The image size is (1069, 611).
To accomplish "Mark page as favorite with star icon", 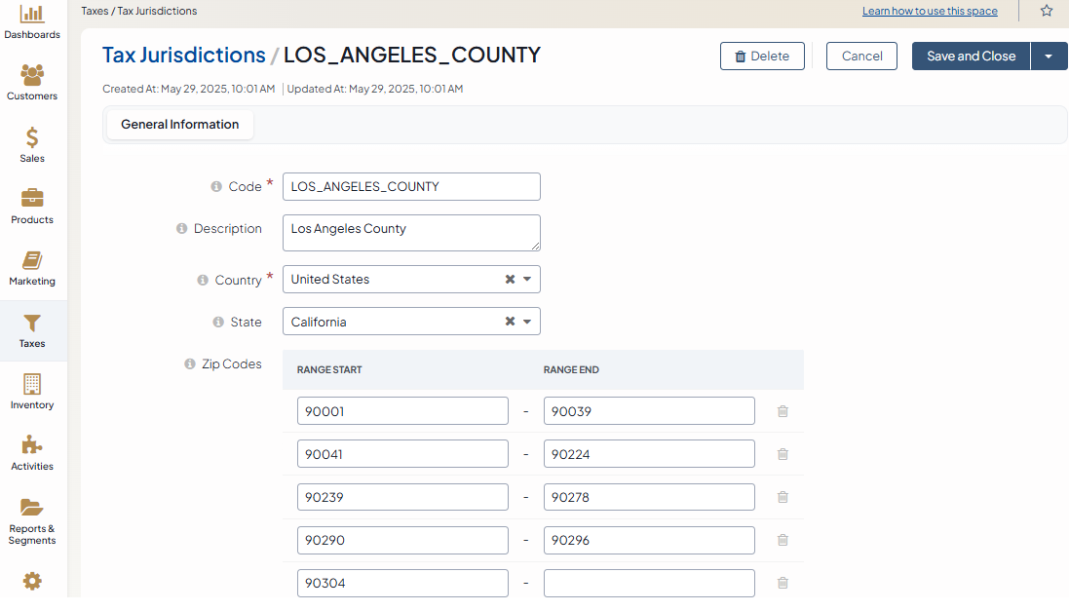I will pos(1047,11).
